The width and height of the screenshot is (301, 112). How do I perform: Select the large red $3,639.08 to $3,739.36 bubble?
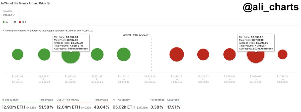click(x=256, y=56)
